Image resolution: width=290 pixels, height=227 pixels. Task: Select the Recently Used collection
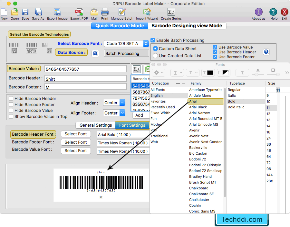(x=163, y=107)
